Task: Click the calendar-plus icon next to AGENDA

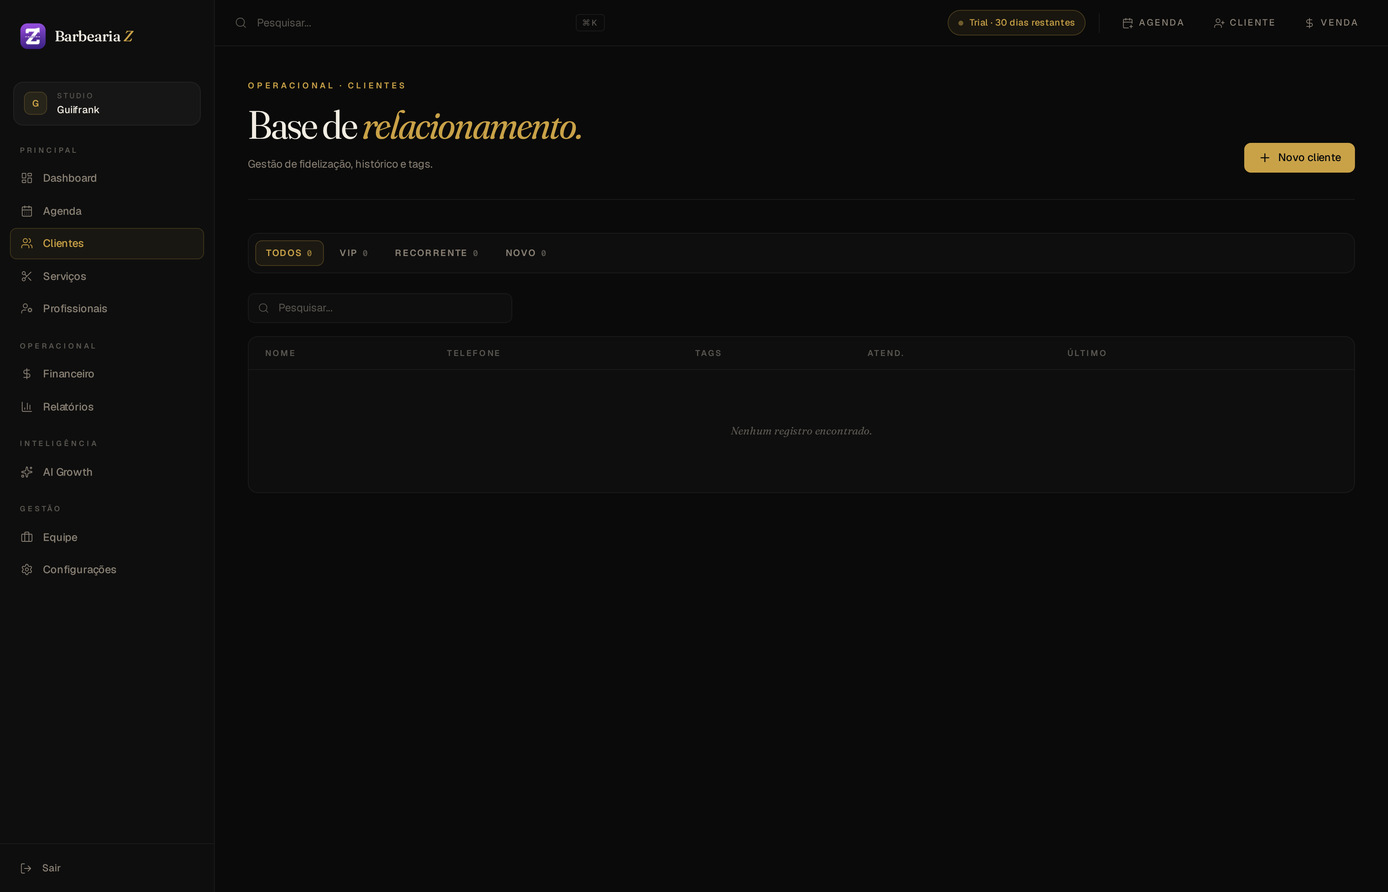Action: click(x=1127, y=23)
